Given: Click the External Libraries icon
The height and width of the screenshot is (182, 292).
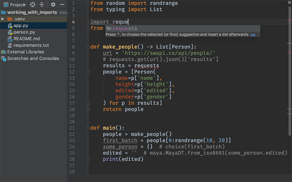Looking at the screenshot, I should coord(4,52).
